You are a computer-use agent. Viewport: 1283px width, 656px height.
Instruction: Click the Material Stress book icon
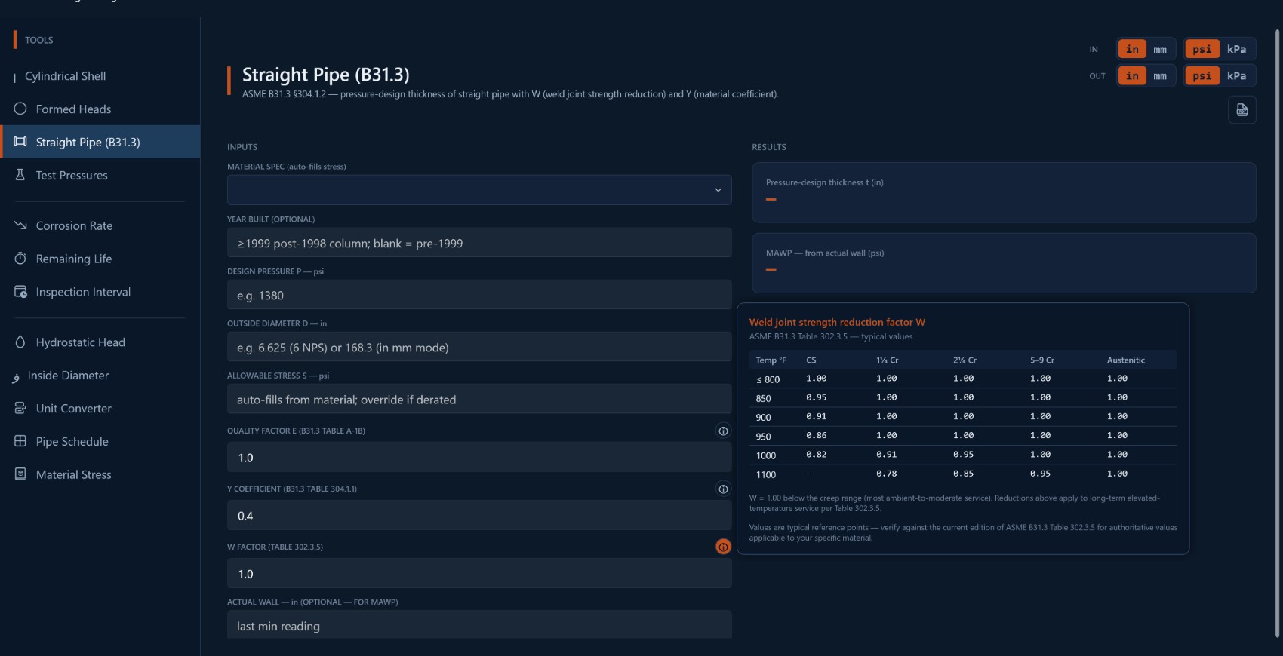[20, 474]
